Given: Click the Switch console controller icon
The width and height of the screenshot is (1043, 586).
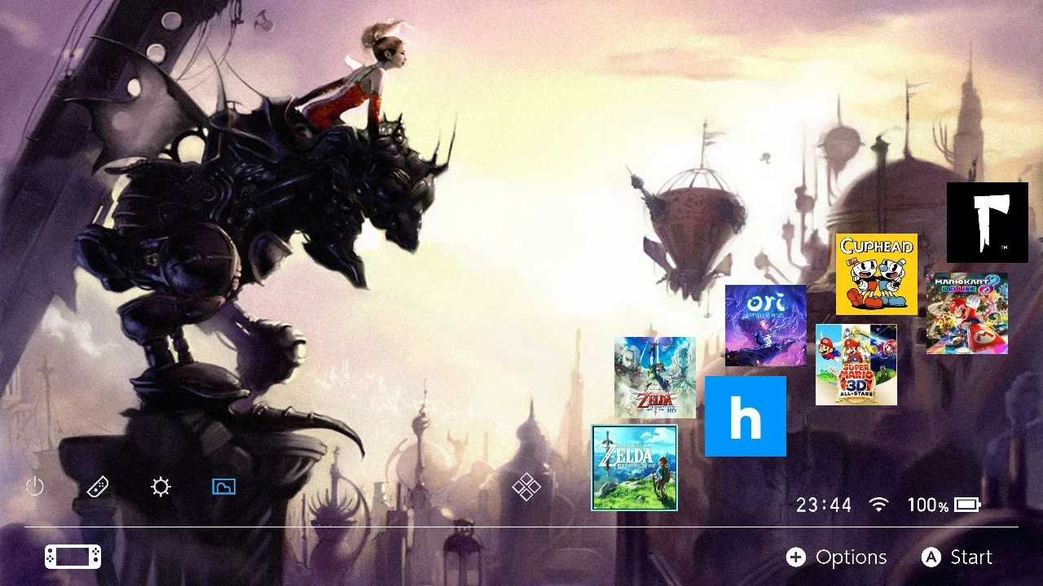Looking at the screenshot, I should tap(73, 557).
